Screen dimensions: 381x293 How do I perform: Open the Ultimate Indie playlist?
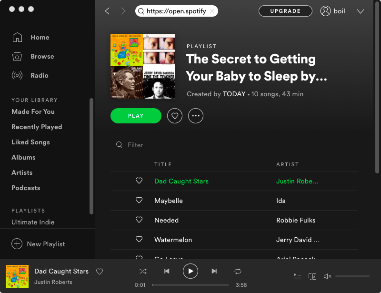(x=33, y=222)
